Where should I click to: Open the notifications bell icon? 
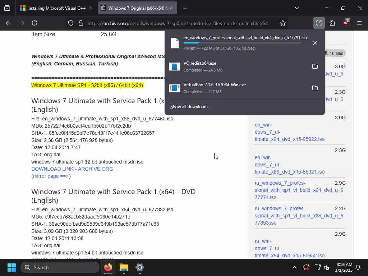pyautogui.click(x=358, y=267)
